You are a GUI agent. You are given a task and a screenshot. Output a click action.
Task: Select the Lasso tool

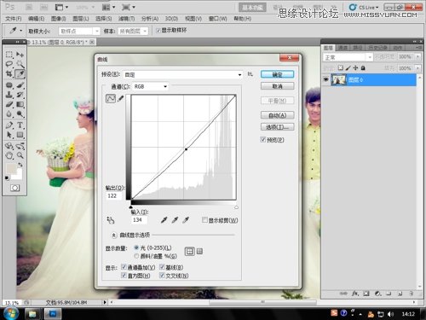coord(9,64)
